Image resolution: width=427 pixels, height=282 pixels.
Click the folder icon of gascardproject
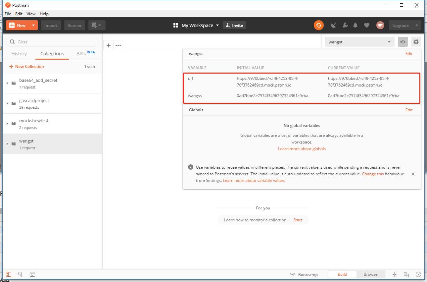coord(14,103)
